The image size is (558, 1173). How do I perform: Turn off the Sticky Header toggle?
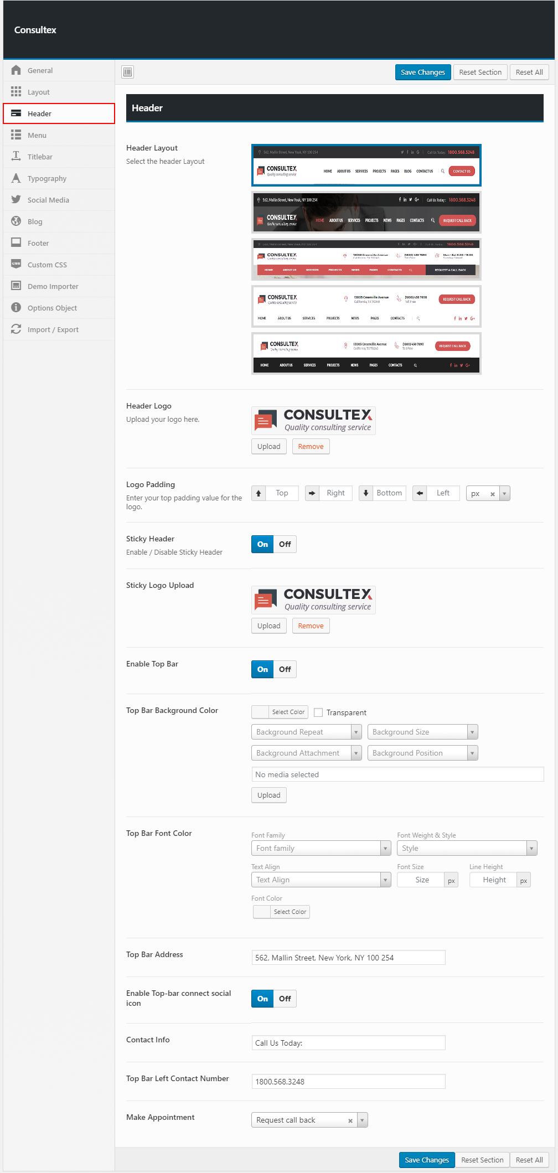click(x=285, y=544)
